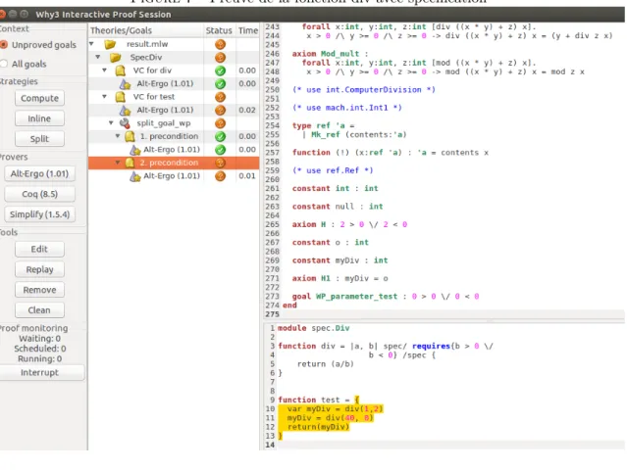This screenshot has height=471, width=627.
Task: Click the green proved status icon for VC for div
Action: click(x=220, y=71)
